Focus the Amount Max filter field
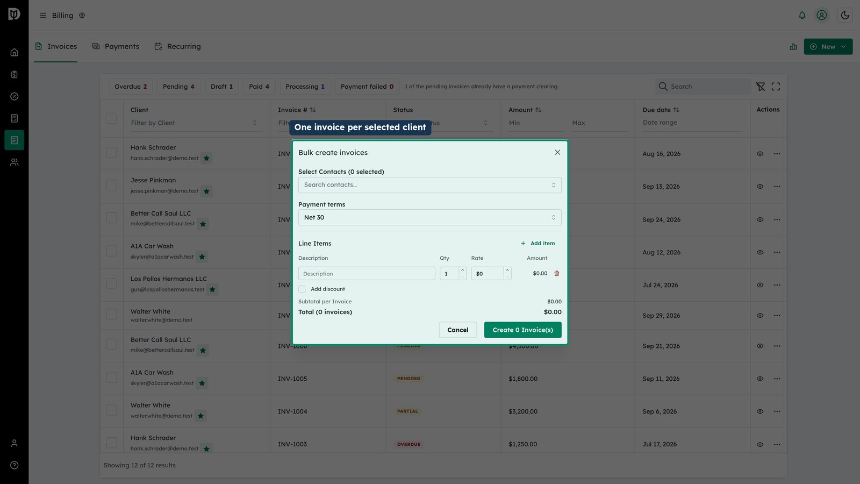The width and height of the screenshot is (860, 484). click(x=599, y=123)
